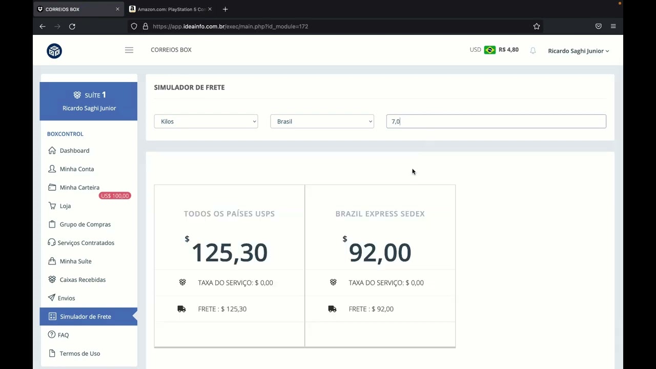656x369 pixels.
Task: Bookmark this page with the star icon
Action: click(x=537, y=26)
